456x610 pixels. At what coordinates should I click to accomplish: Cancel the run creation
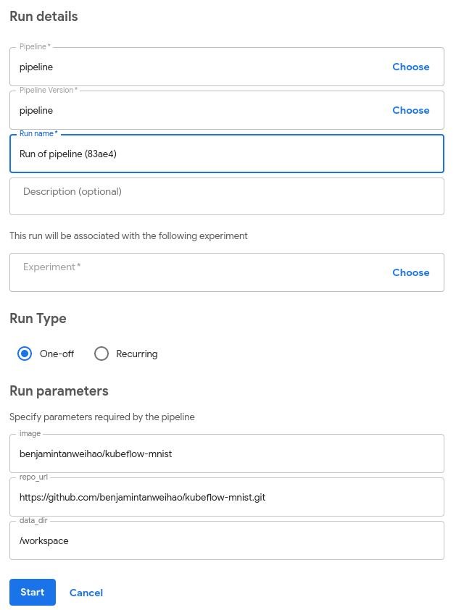tap(86, 593)
